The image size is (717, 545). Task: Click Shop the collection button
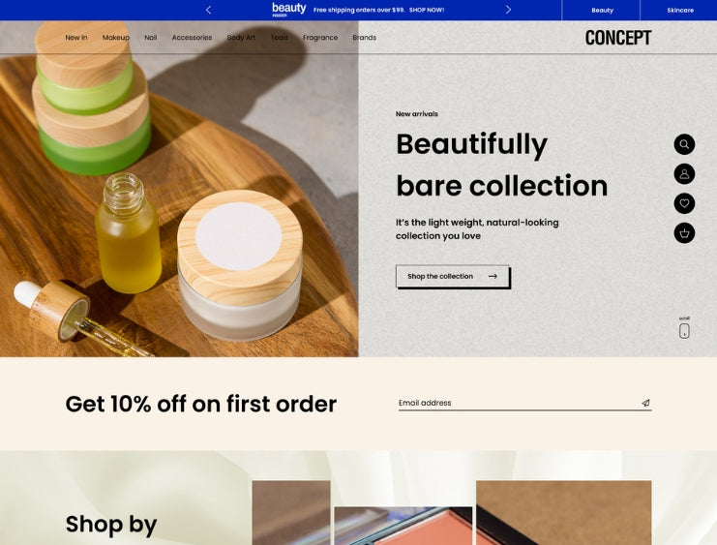452,277
